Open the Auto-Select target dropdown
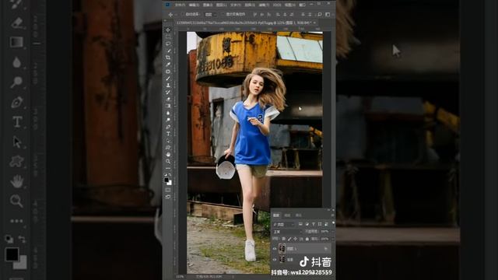This screenshot has height=280, width=498. point(210,15)
